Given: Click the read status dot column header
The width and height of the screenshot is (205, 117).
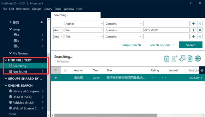Looking at the screenshot, I should point(56,70).
